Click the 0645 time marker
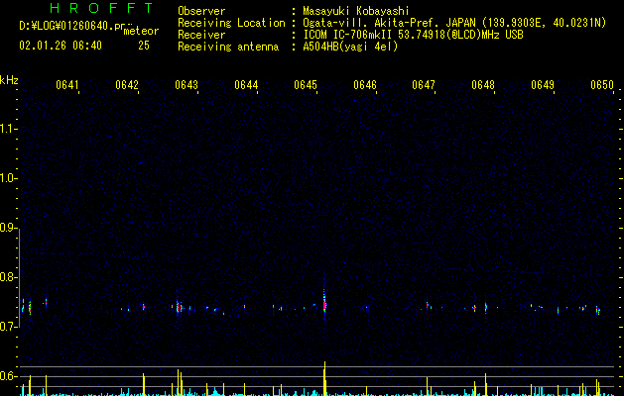This screenshot has width=624, height=396. pyautogui.click(x=306, y=85)
